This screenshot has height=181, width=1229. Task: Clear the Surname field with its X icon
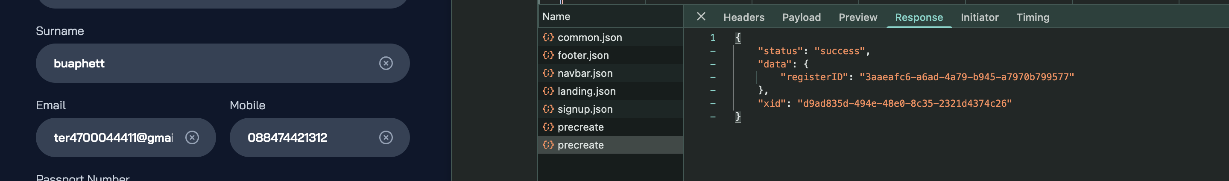click(386, 63)
